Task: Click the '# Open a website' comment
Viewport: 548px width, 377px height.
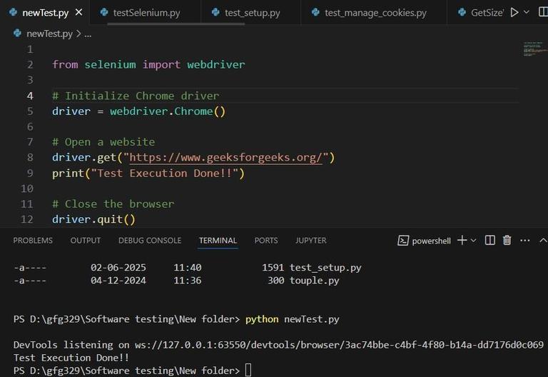Action: click(103, 142)
